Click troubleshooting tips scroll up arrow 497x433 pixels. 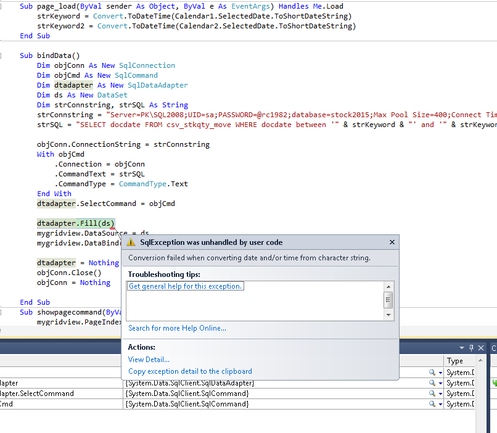pos(388,287)
